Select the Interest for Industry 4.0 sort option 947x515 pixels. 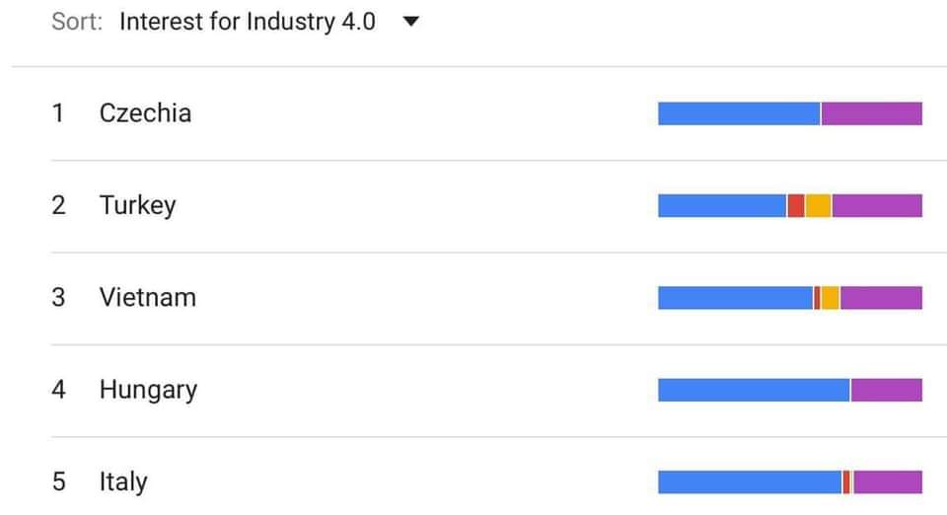pos(248,22)
